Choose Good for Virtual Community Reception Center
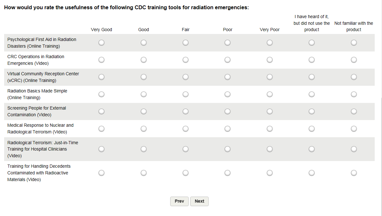This screenshot has height=216, width=382. click(144, 77)
